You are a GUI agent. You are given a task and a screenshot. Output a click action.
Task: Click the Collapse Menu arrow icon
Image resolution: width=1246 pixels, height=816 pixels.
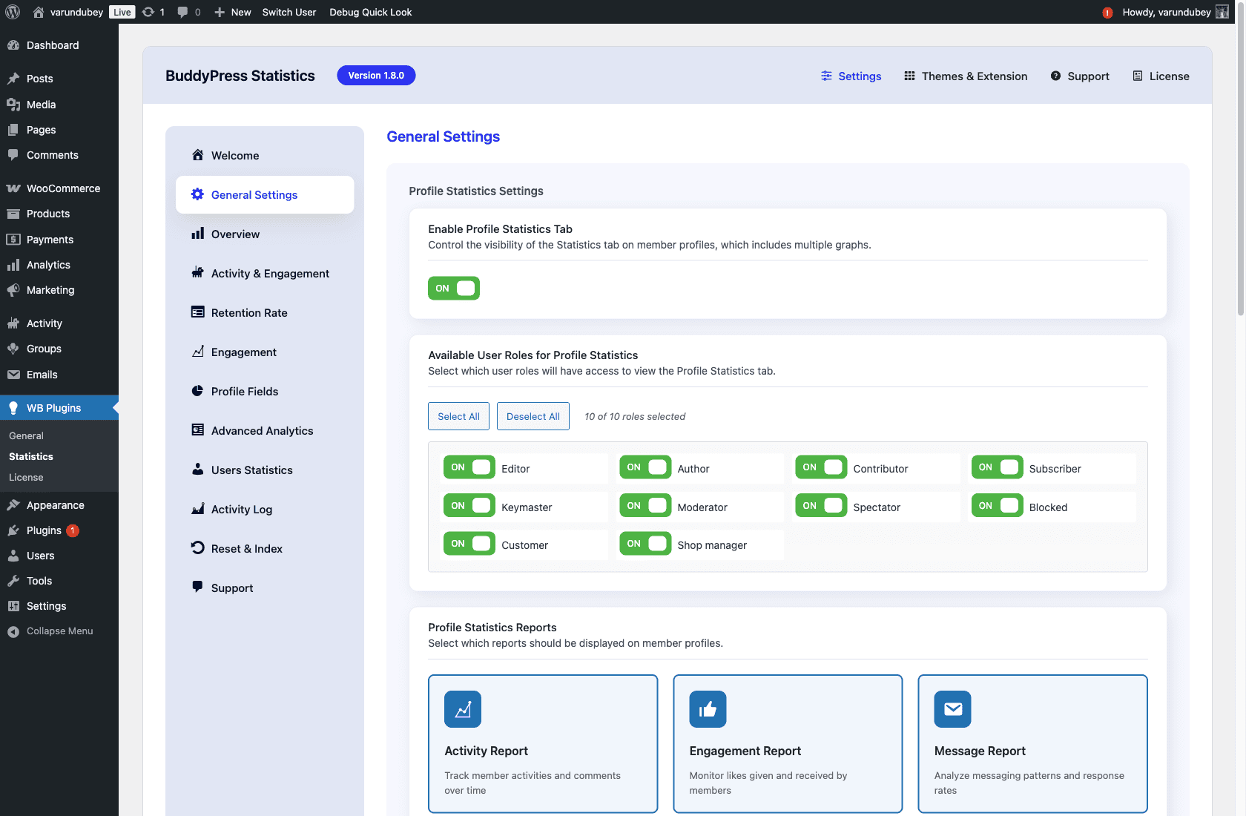13,631
